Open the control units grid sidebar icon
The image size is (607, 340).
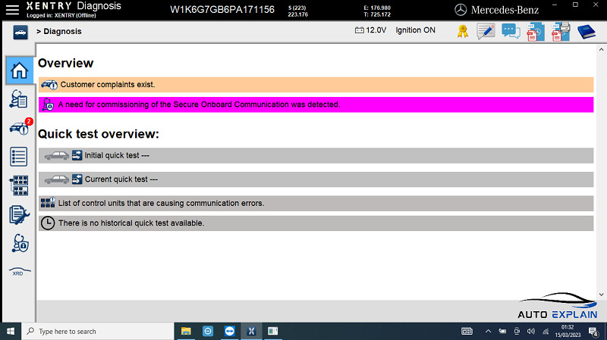[19, 186]
